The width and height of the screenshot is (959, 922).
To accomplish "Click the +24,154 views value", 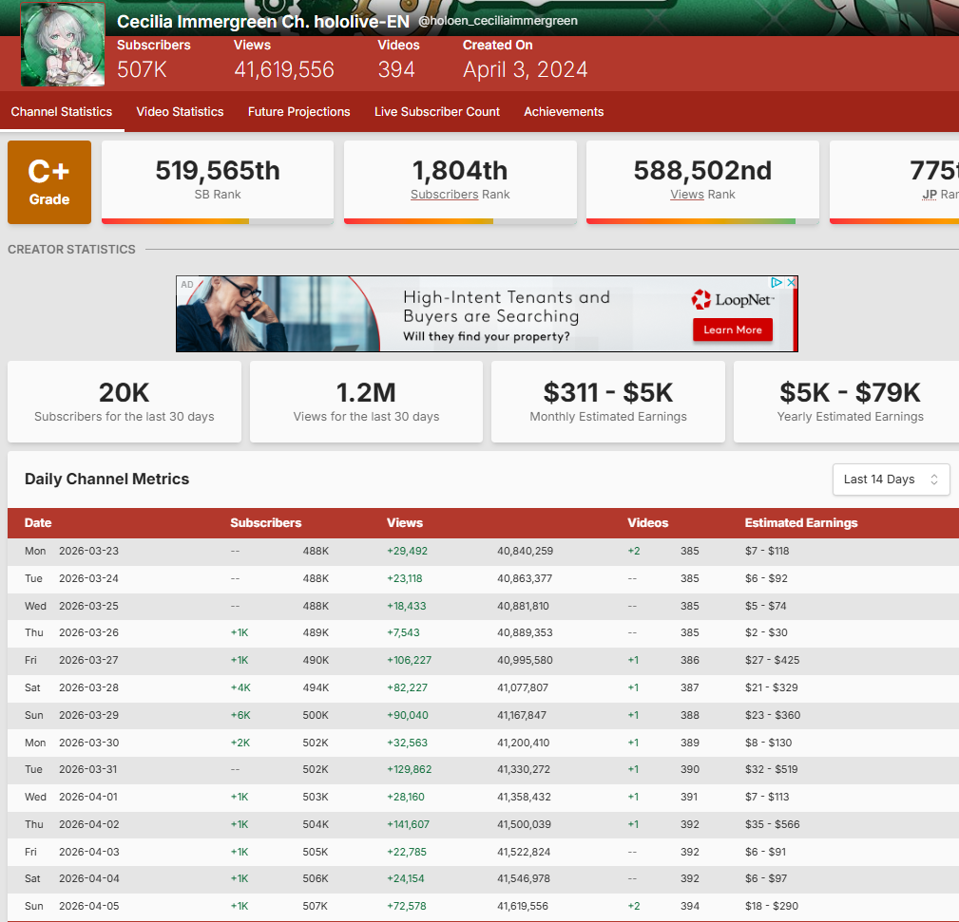I will point(406,879).
